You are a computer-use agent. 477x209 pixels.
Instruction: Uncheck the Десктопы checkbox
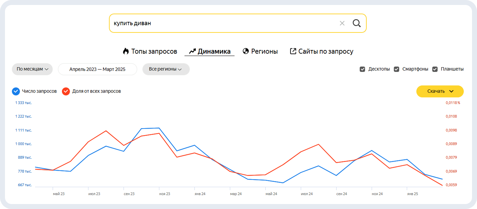pos(362,69)
